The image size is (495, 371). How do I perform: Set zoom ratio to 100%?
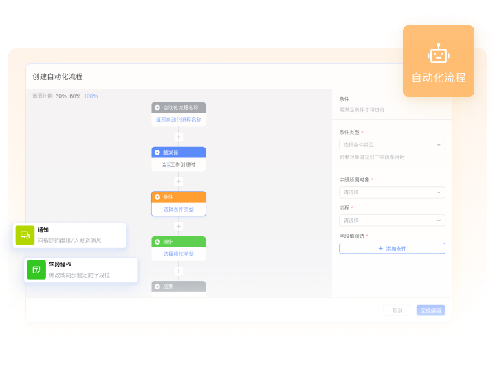[x=91, y=96]
